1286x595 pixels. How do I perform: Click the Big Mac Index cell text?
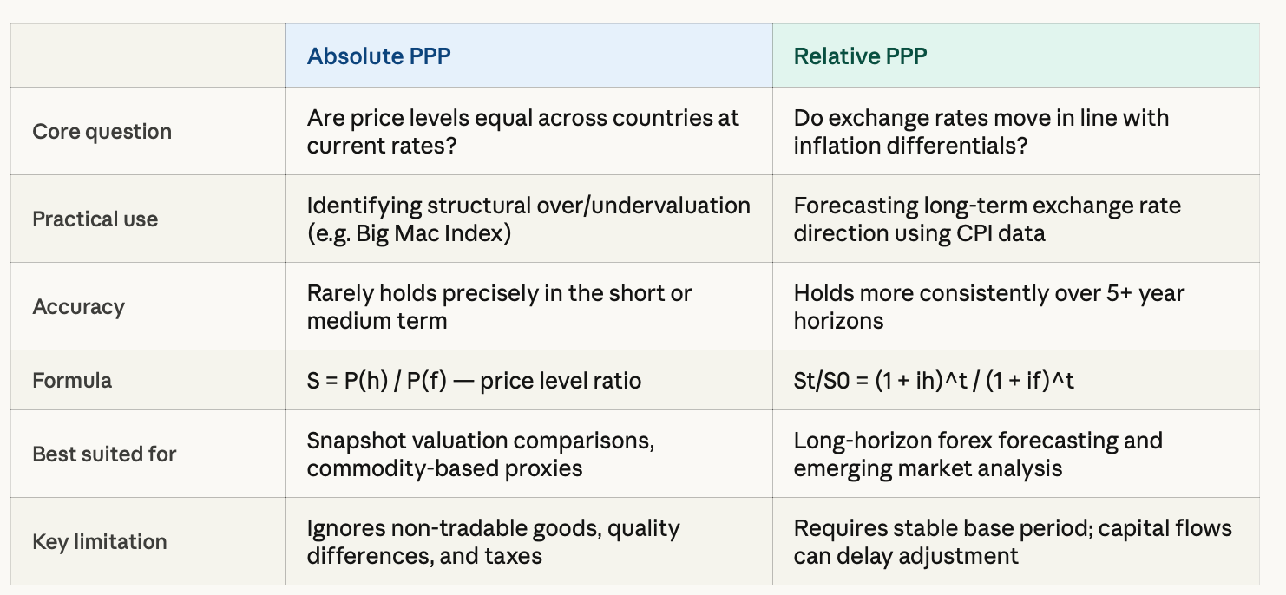point(529,219)
